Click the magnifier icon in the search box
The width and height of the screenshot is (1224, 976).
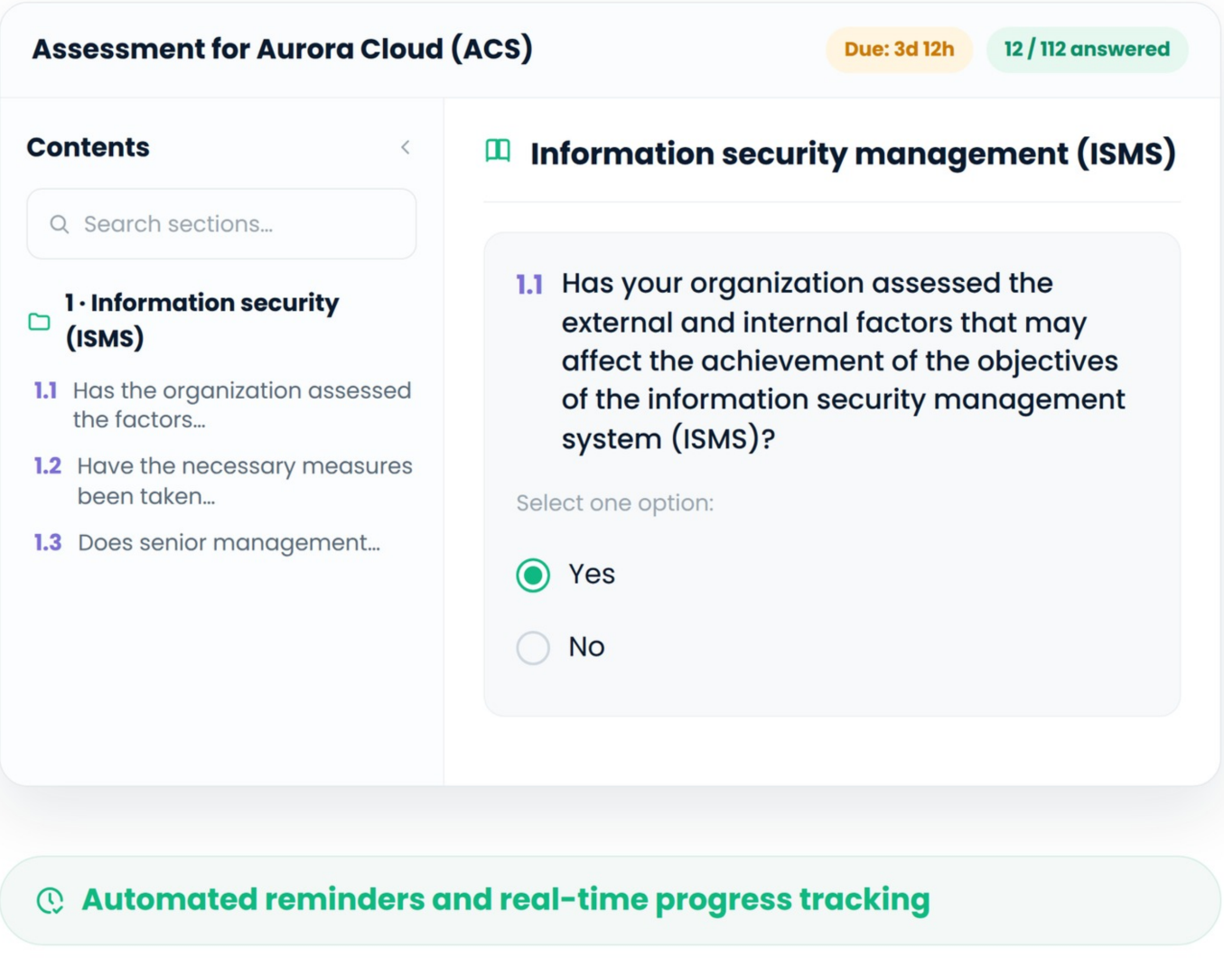pos(60,224)
